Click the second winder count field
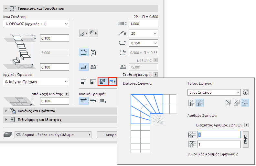Viewport: 256px width, 166px height. [219, 144]
